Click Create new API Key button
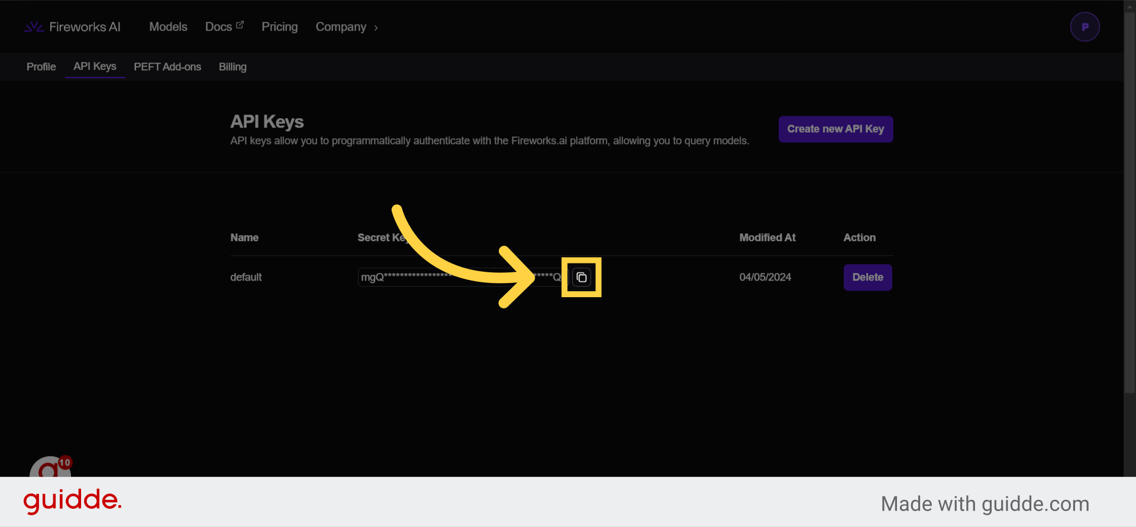The height and width of the screenshot is (527, 1136). click(835, 129)
